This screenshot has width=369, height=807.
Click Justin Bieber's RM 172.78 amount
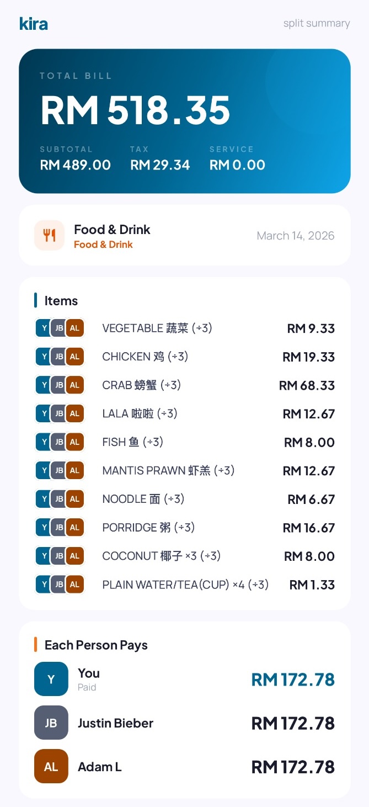pos(293,723)
